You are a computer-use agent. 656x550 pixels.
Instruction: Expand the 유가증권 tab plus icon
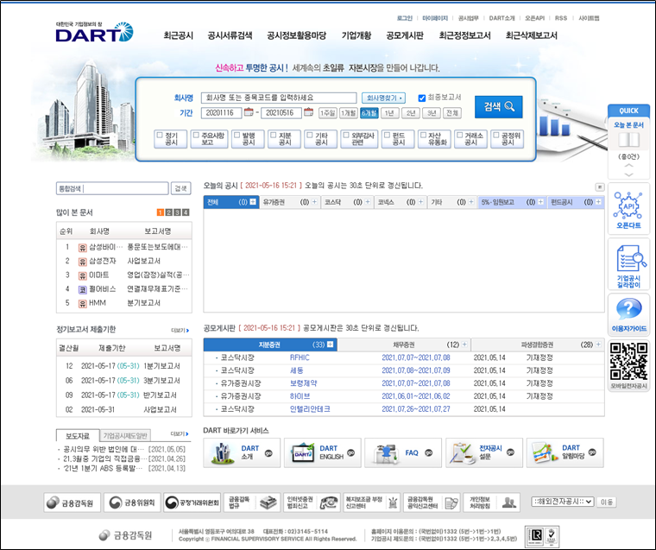coord(314,202)
